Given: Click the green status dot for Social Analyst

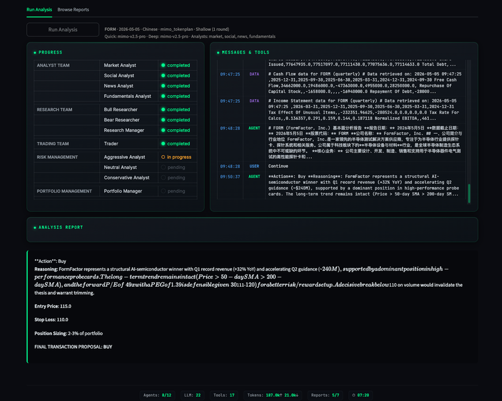Looking at the screenshot, I should click(x=163, y=75).
